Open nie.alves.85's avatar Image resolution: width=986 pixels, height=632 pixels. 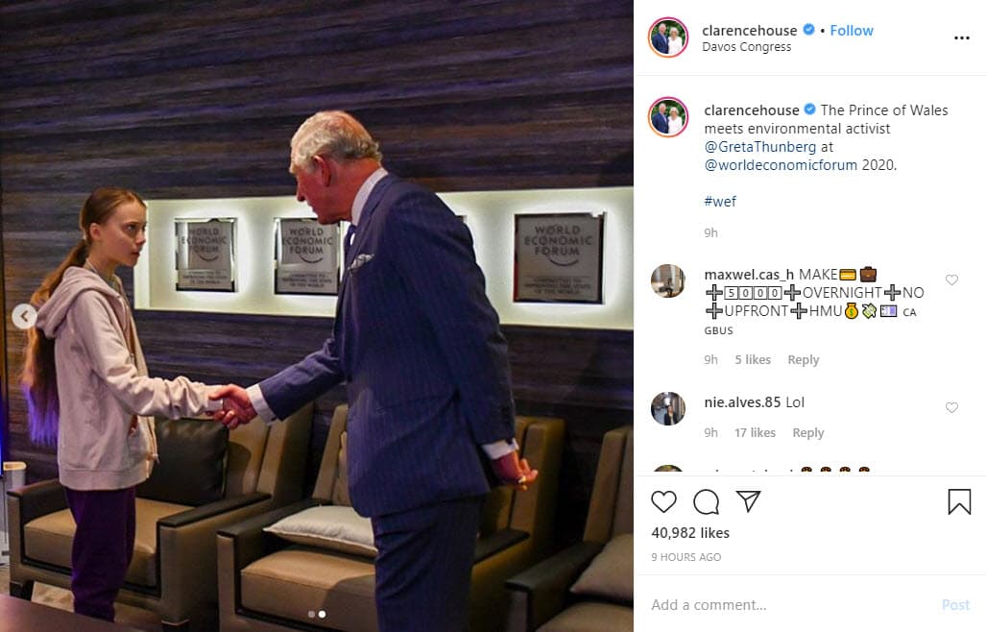668,408
